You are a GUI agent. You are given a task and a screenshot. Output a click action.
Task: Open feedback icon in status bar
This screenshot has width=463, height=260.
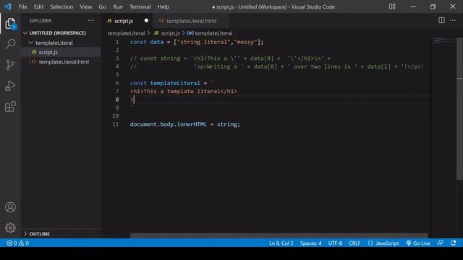(440, 243)
